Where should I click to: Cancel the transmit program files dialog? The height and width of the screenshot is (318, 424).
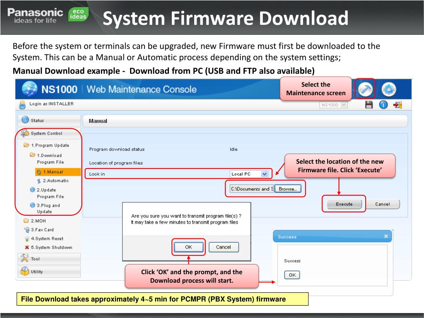[x=223, y=247]
